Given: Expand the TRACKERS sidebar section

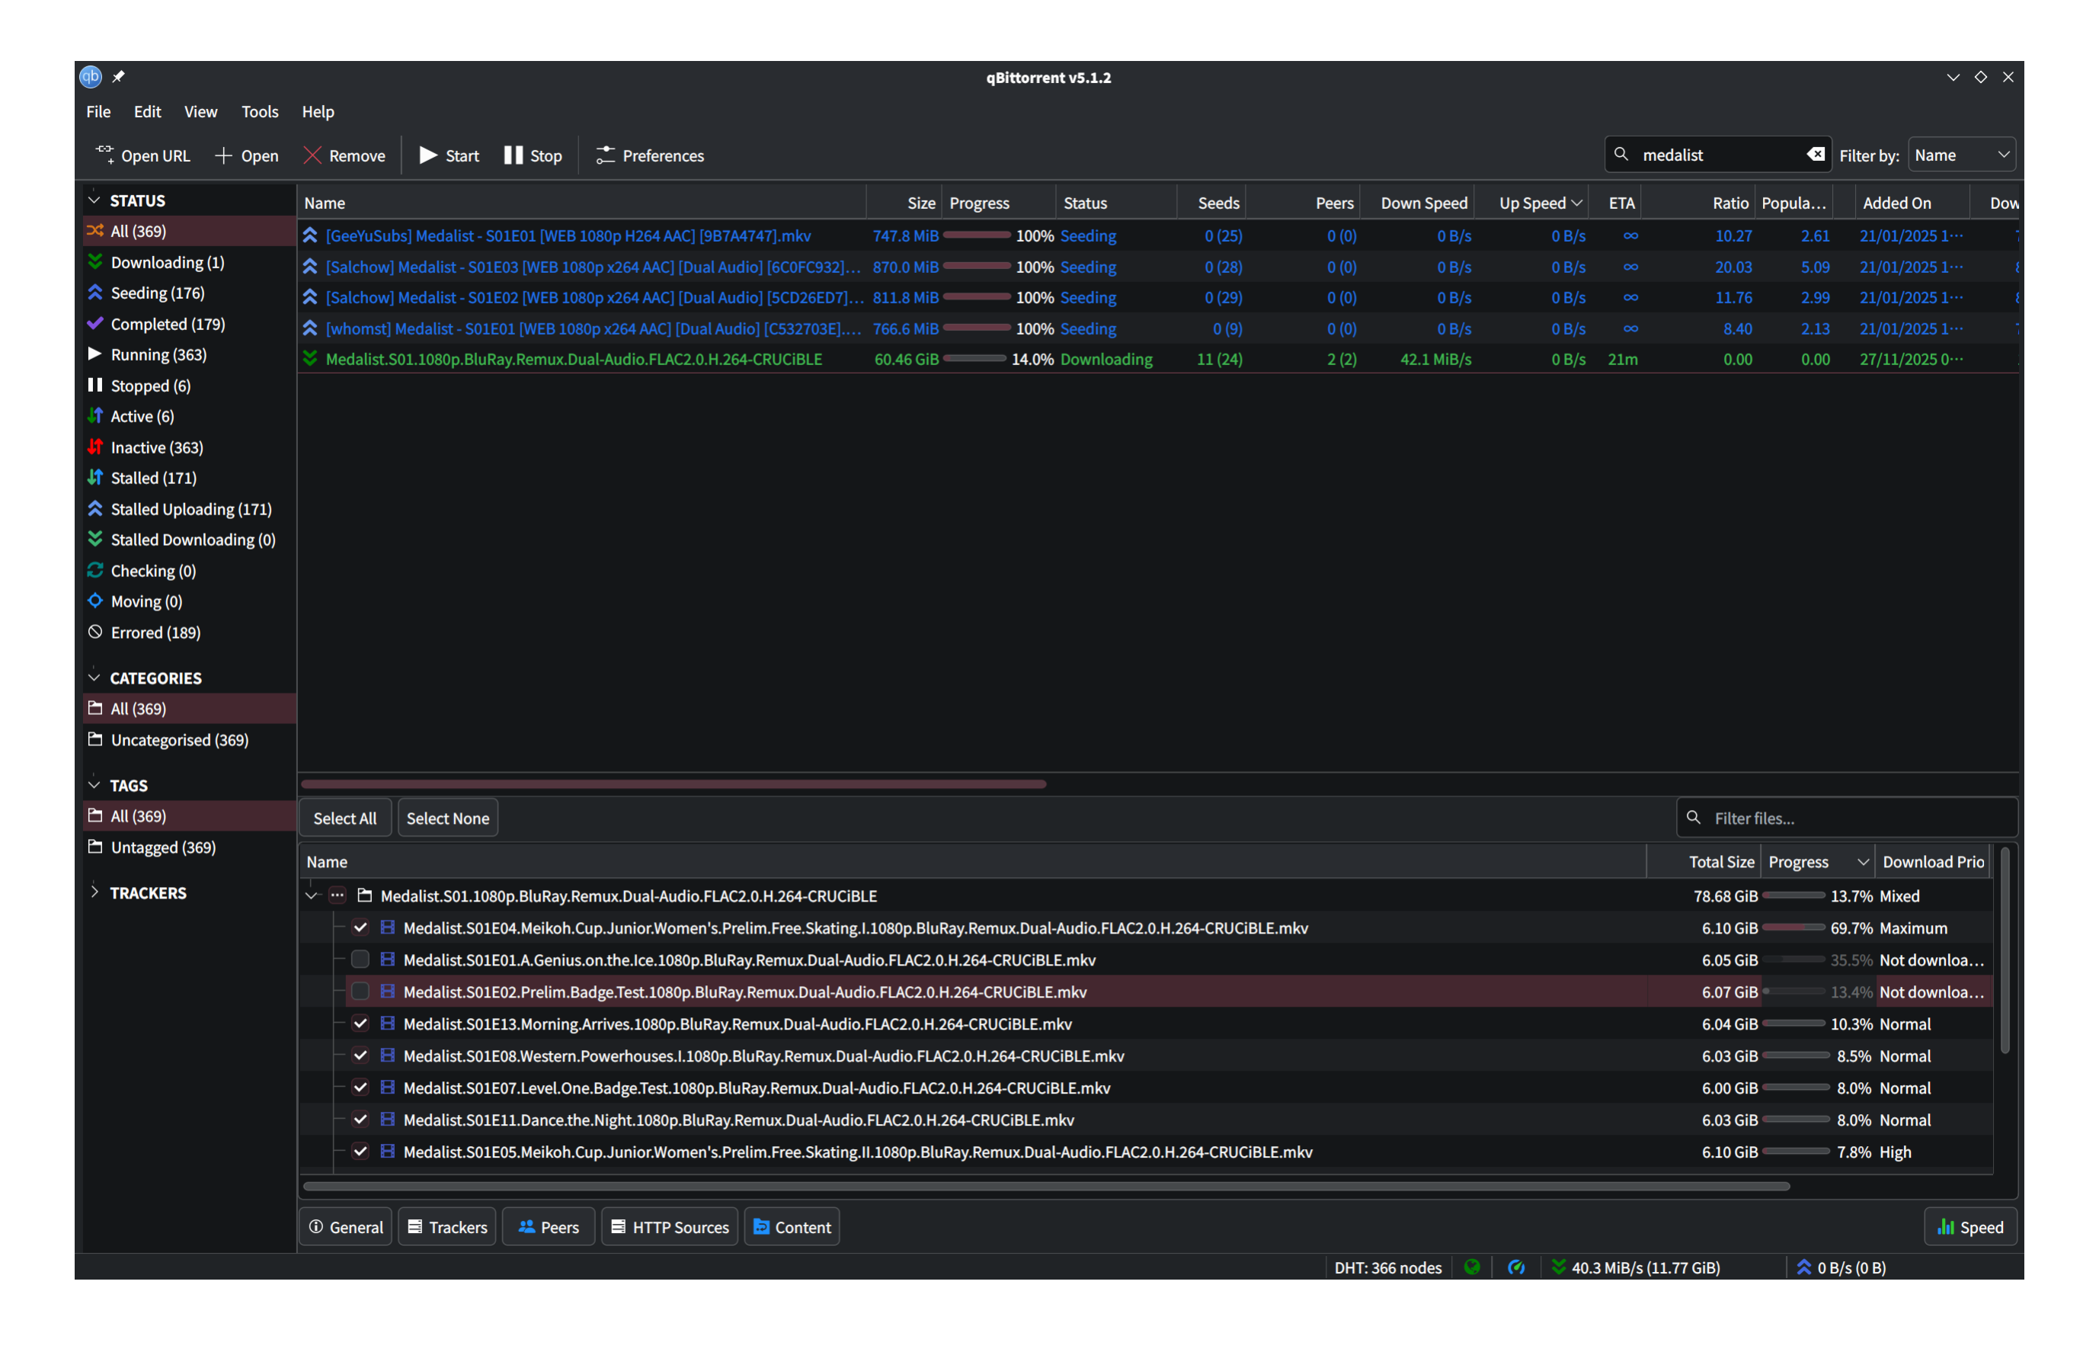Looking at the screenshot, I should 94,892.
